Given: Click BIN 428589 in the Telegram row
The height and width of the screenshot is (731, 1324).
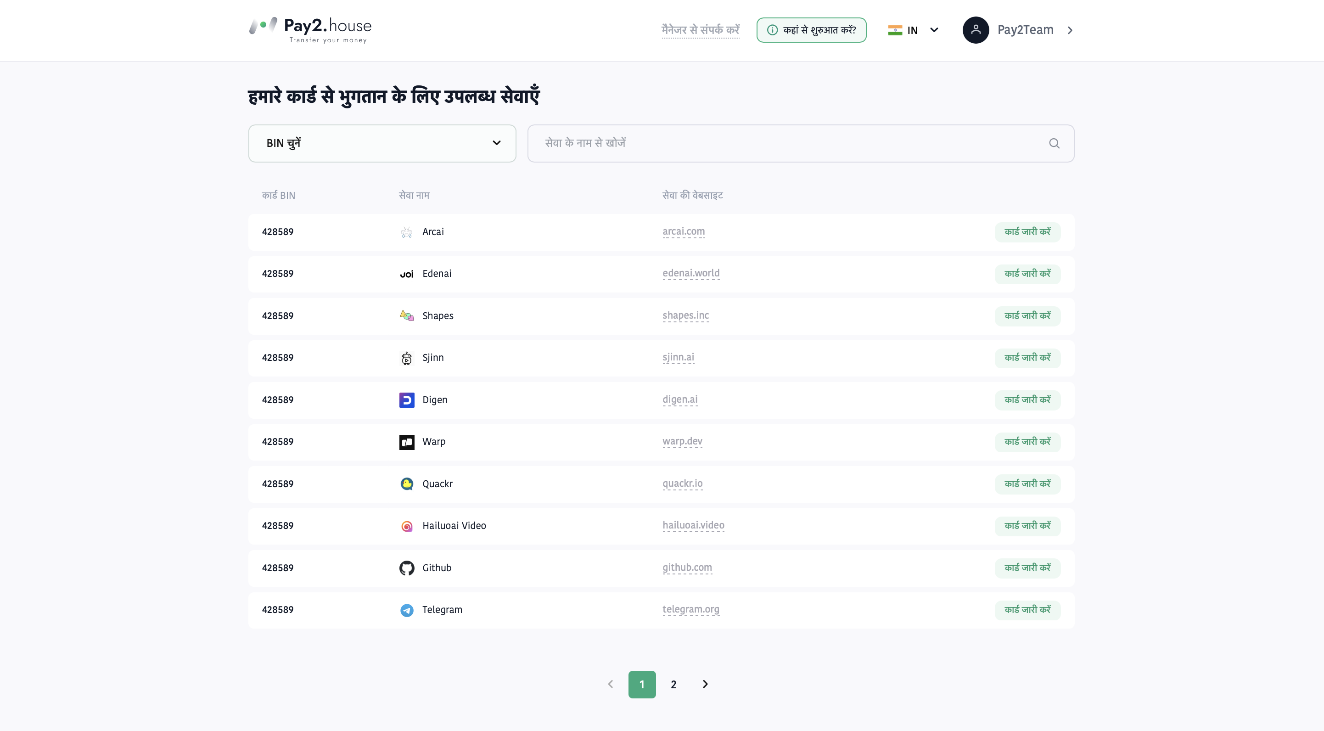Looking at the screenshot, I should pos(278,610).
